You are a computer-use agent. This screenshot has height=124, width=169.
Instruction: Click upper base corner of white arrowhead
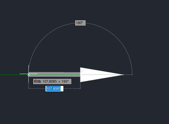coord(81,68)
